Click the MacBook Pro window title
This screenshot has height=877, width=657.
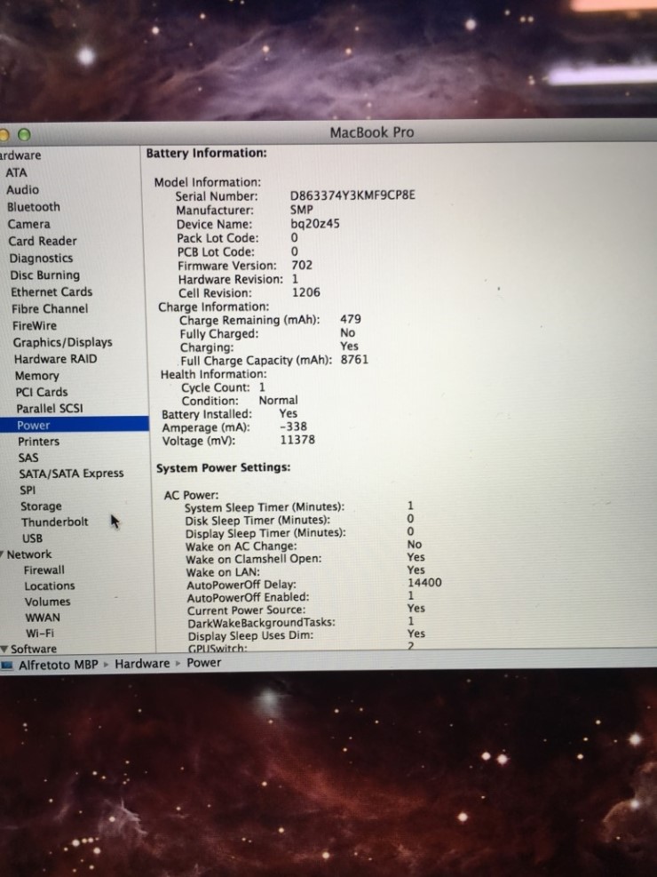click(x=371, y=132)
